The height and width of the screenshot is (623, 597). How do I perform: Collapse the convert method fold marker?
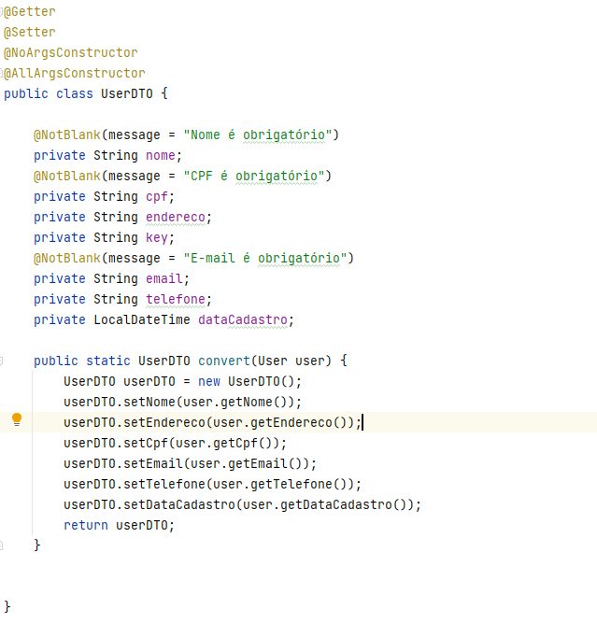pos(1,361)
